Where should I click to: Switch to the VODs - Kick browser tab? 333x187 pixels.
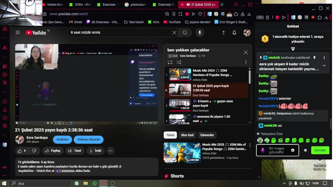point(80,4)
